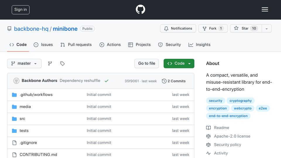Click the green check status icon
Viewport: 281px width, 158px height.
[x=107, y=81]
